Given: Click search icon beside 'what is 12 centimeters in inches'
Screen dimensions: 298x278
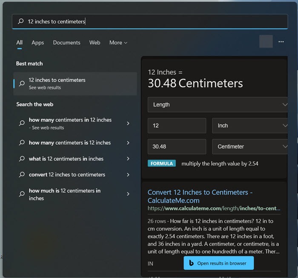Looking at the screenshot, I should (x=22, y=159).
